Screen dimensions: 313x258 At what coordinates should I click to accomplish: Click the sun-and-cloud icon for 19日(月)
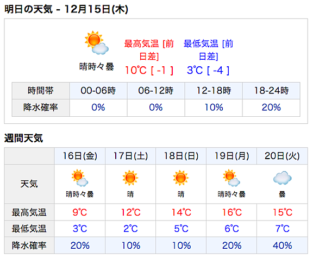231,178
